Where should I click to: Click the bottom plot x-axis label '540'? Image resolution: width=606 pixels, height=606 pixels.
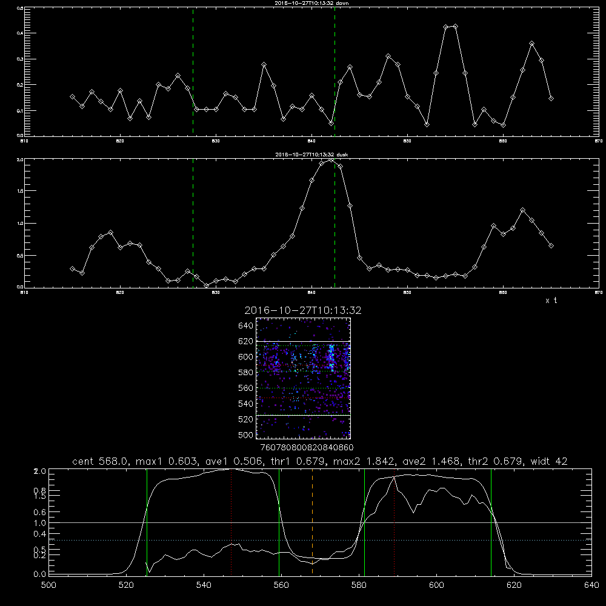click(x=204, y=585)
